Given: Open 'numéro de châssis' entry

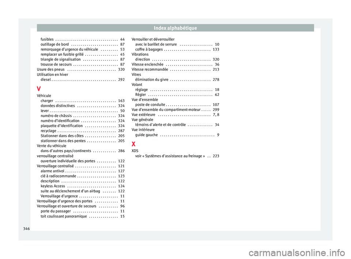Looking at the screenshot, I should 83,116.
